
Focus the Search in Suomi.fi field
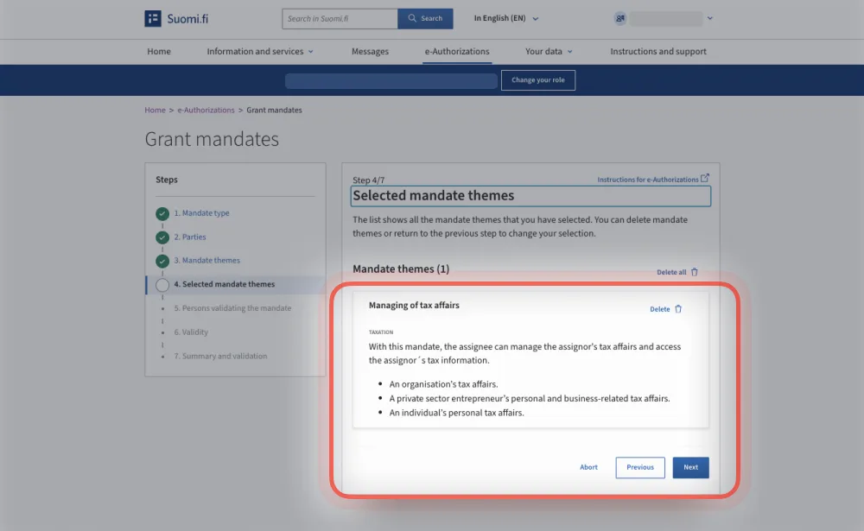tap(340, 19)
